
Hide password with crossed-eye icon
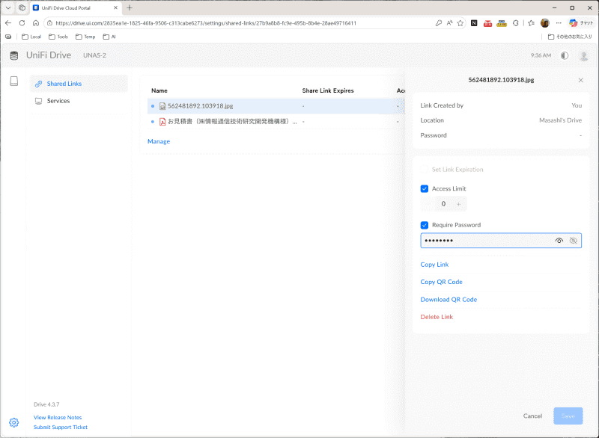(x=573, y=241)
